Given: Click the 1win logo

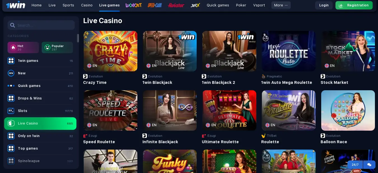Looking at the screenshot, I should coord(16,5).
